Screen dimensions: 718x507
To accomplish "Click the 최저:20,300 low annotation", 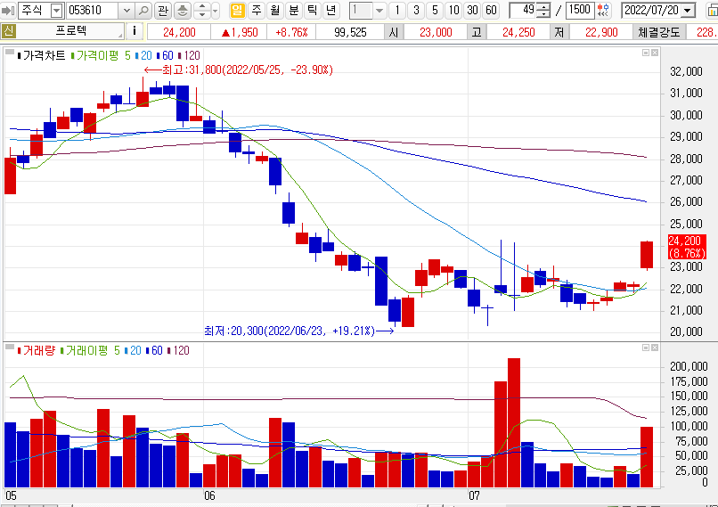I will click(298, 331).
